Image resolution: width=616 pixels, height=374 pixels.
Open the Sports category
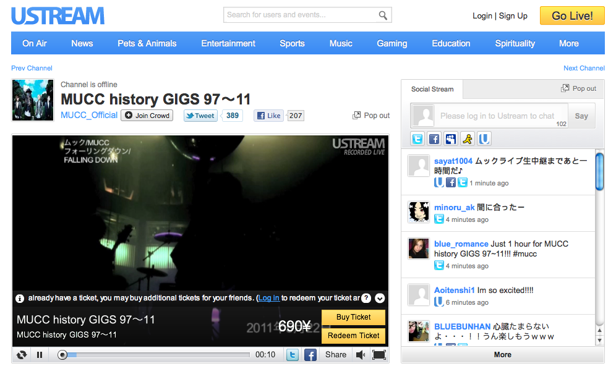292,43
